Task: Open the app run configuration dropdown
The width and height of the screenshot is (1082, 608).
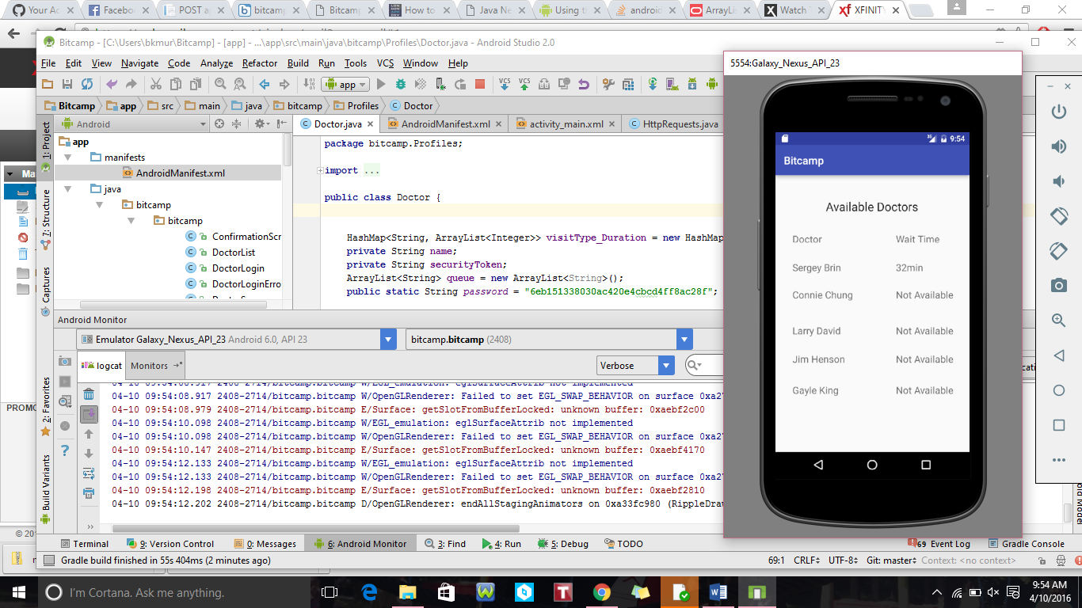Action: tap(345, 85)
